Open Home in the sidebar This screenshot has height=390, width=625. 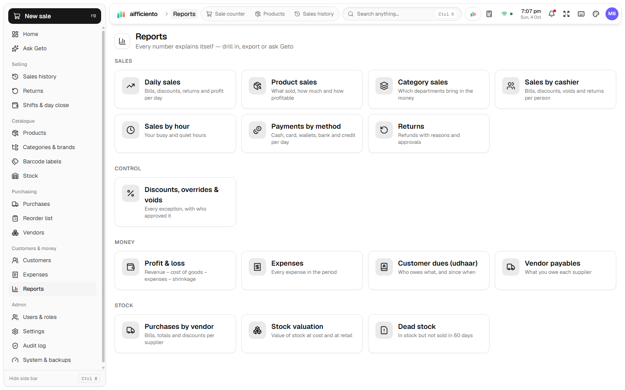click(53, 34)
